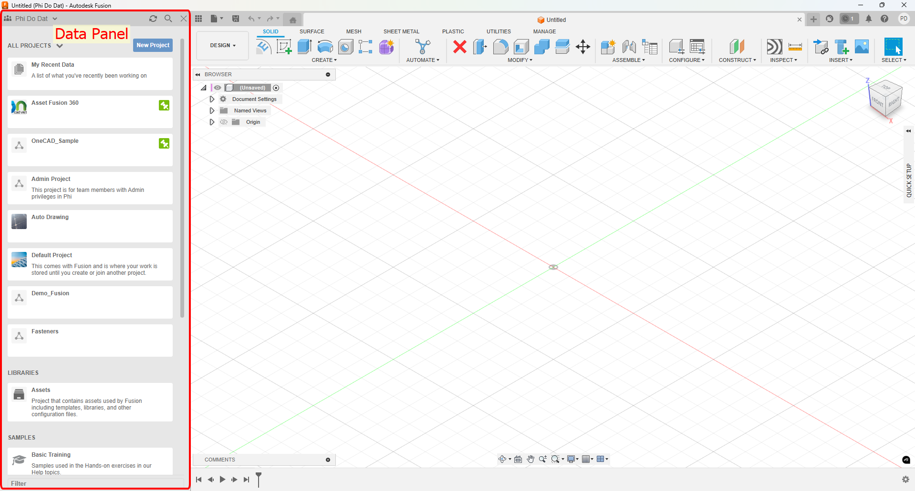Screen dimensions: 915x491
Task: Open search in the data panel
Action: click(168, 19)
